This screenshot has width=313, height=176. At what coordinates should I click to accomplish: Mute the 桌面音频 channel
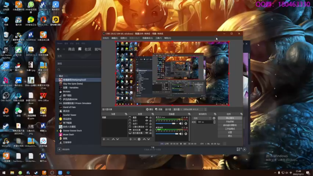click(181, 134)
